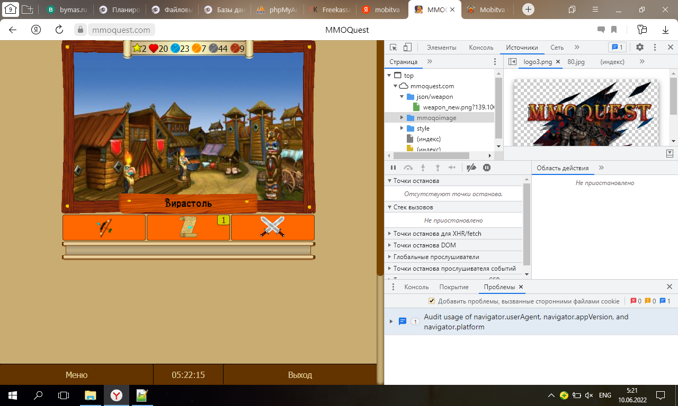Open DevTools settings gear
This screenshot has width=678, height=406.
[x=640, y=47]
